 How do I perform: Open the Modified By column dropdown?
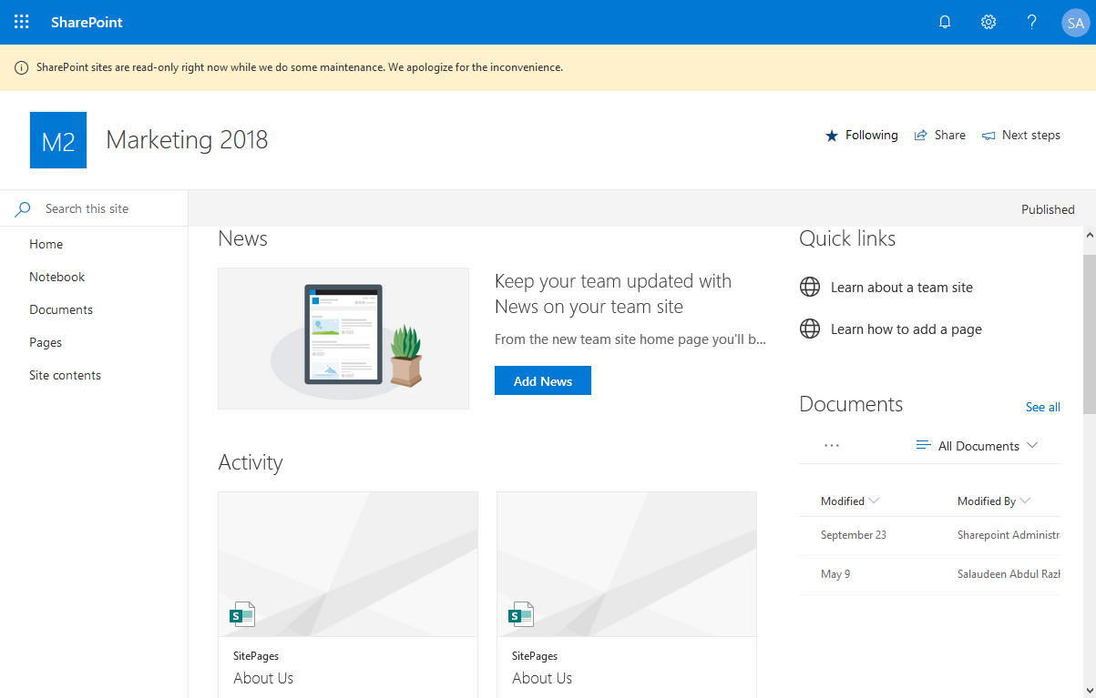(1026, 501)
